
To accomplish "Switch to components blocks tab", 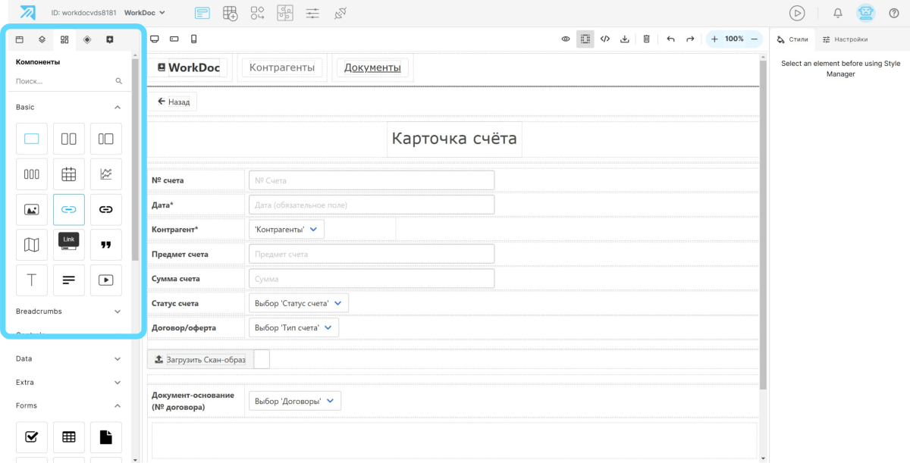I will click(64, 39).
